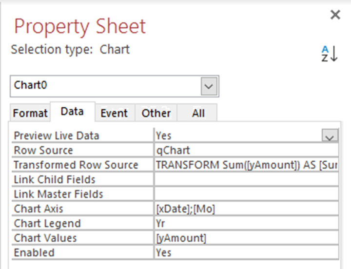Go to the Other tab

coord(156,113)
